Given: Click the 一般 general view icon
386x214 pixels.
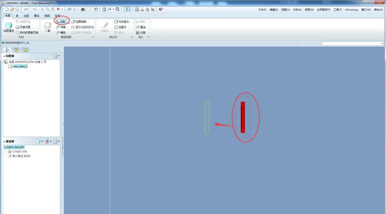Looking at the screenshot, I should pos(48,27).
